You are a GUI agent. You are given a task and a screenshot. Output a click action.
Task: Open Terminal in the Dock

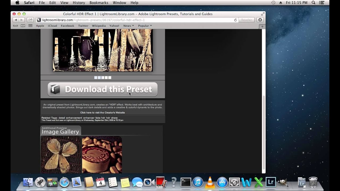pos(186,182)
